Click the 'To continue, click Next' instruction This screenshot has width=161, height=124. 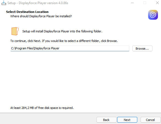(x=64, y=41)
